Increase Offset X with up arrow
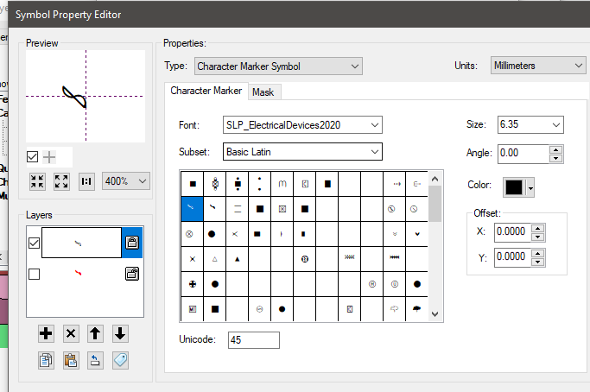The width and height of the screenshot is (590, 392). click(x=538, y=228)
